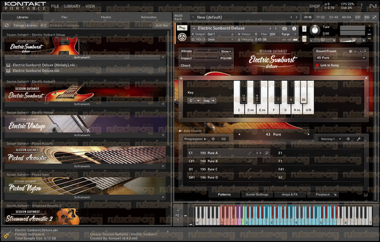Screen dimensions: 380x242
Task: Solo the instrument with S button
Action: point(304,29)
